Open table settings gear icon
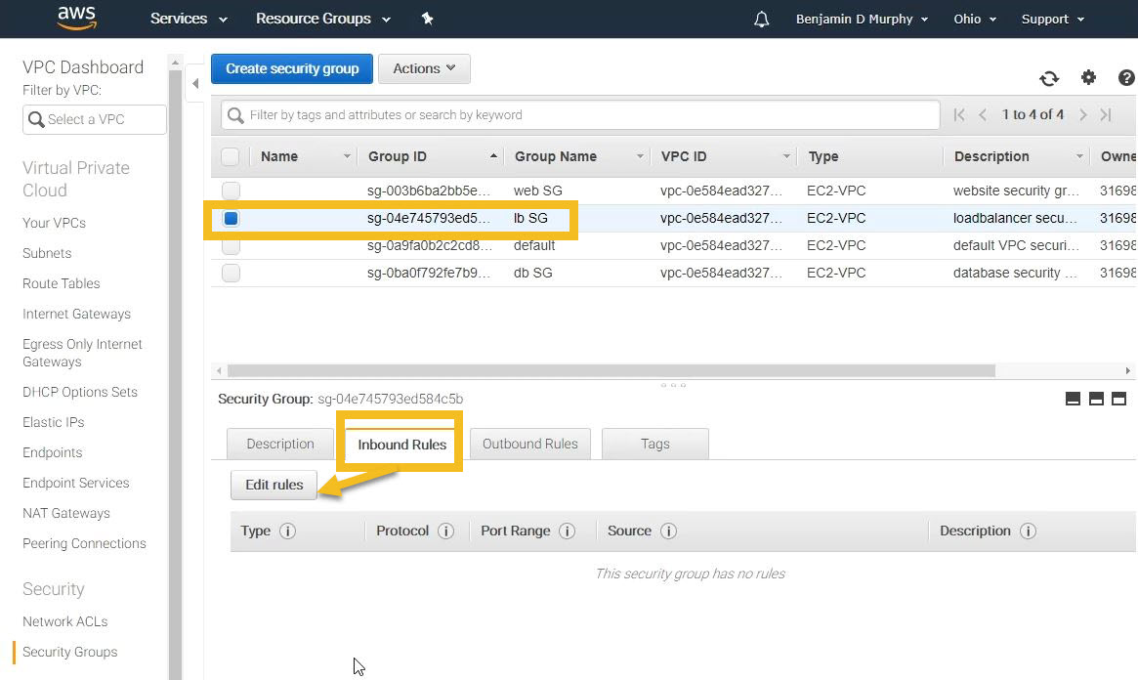 click(1088, 77)
